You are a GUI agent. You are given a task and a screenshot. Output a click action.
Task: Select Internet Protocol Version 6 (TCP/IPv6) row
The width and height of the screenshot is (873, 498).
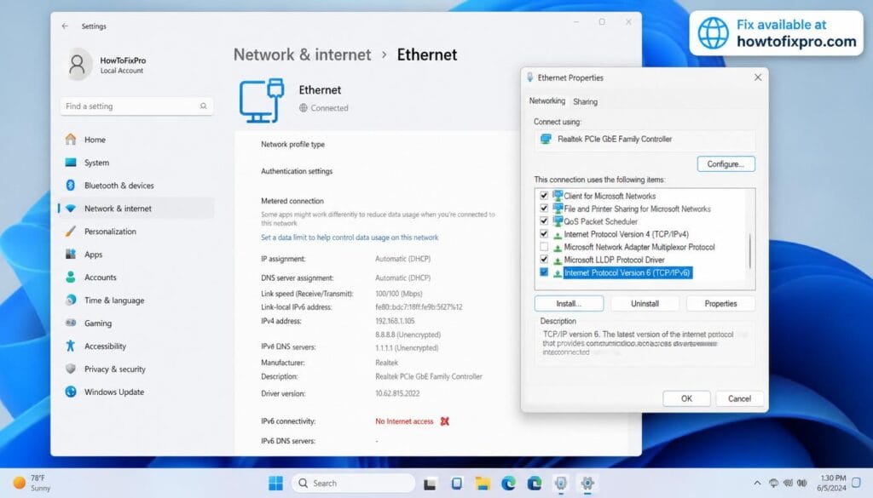click(x=627, y=272)
